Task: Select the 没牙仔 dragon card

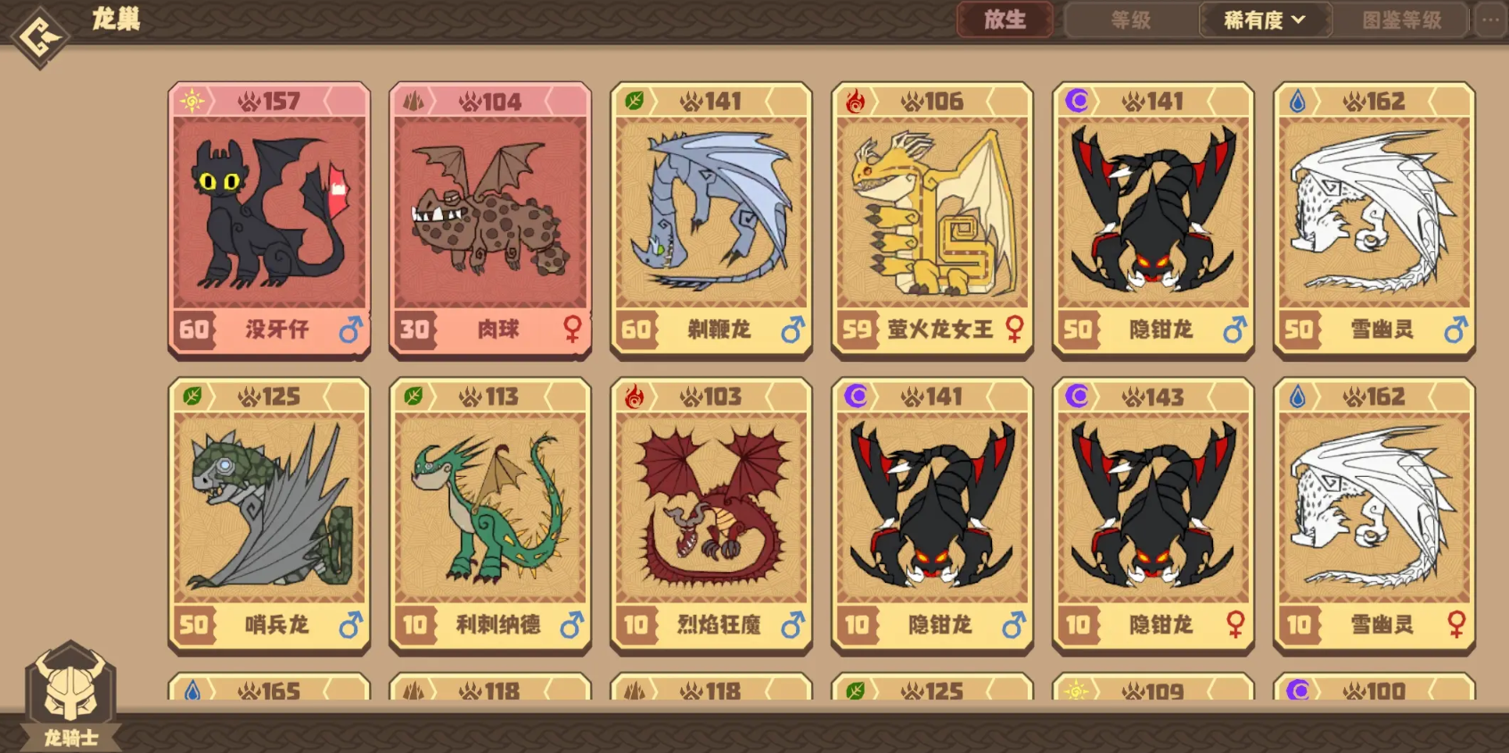Action: tap(269, 221)
